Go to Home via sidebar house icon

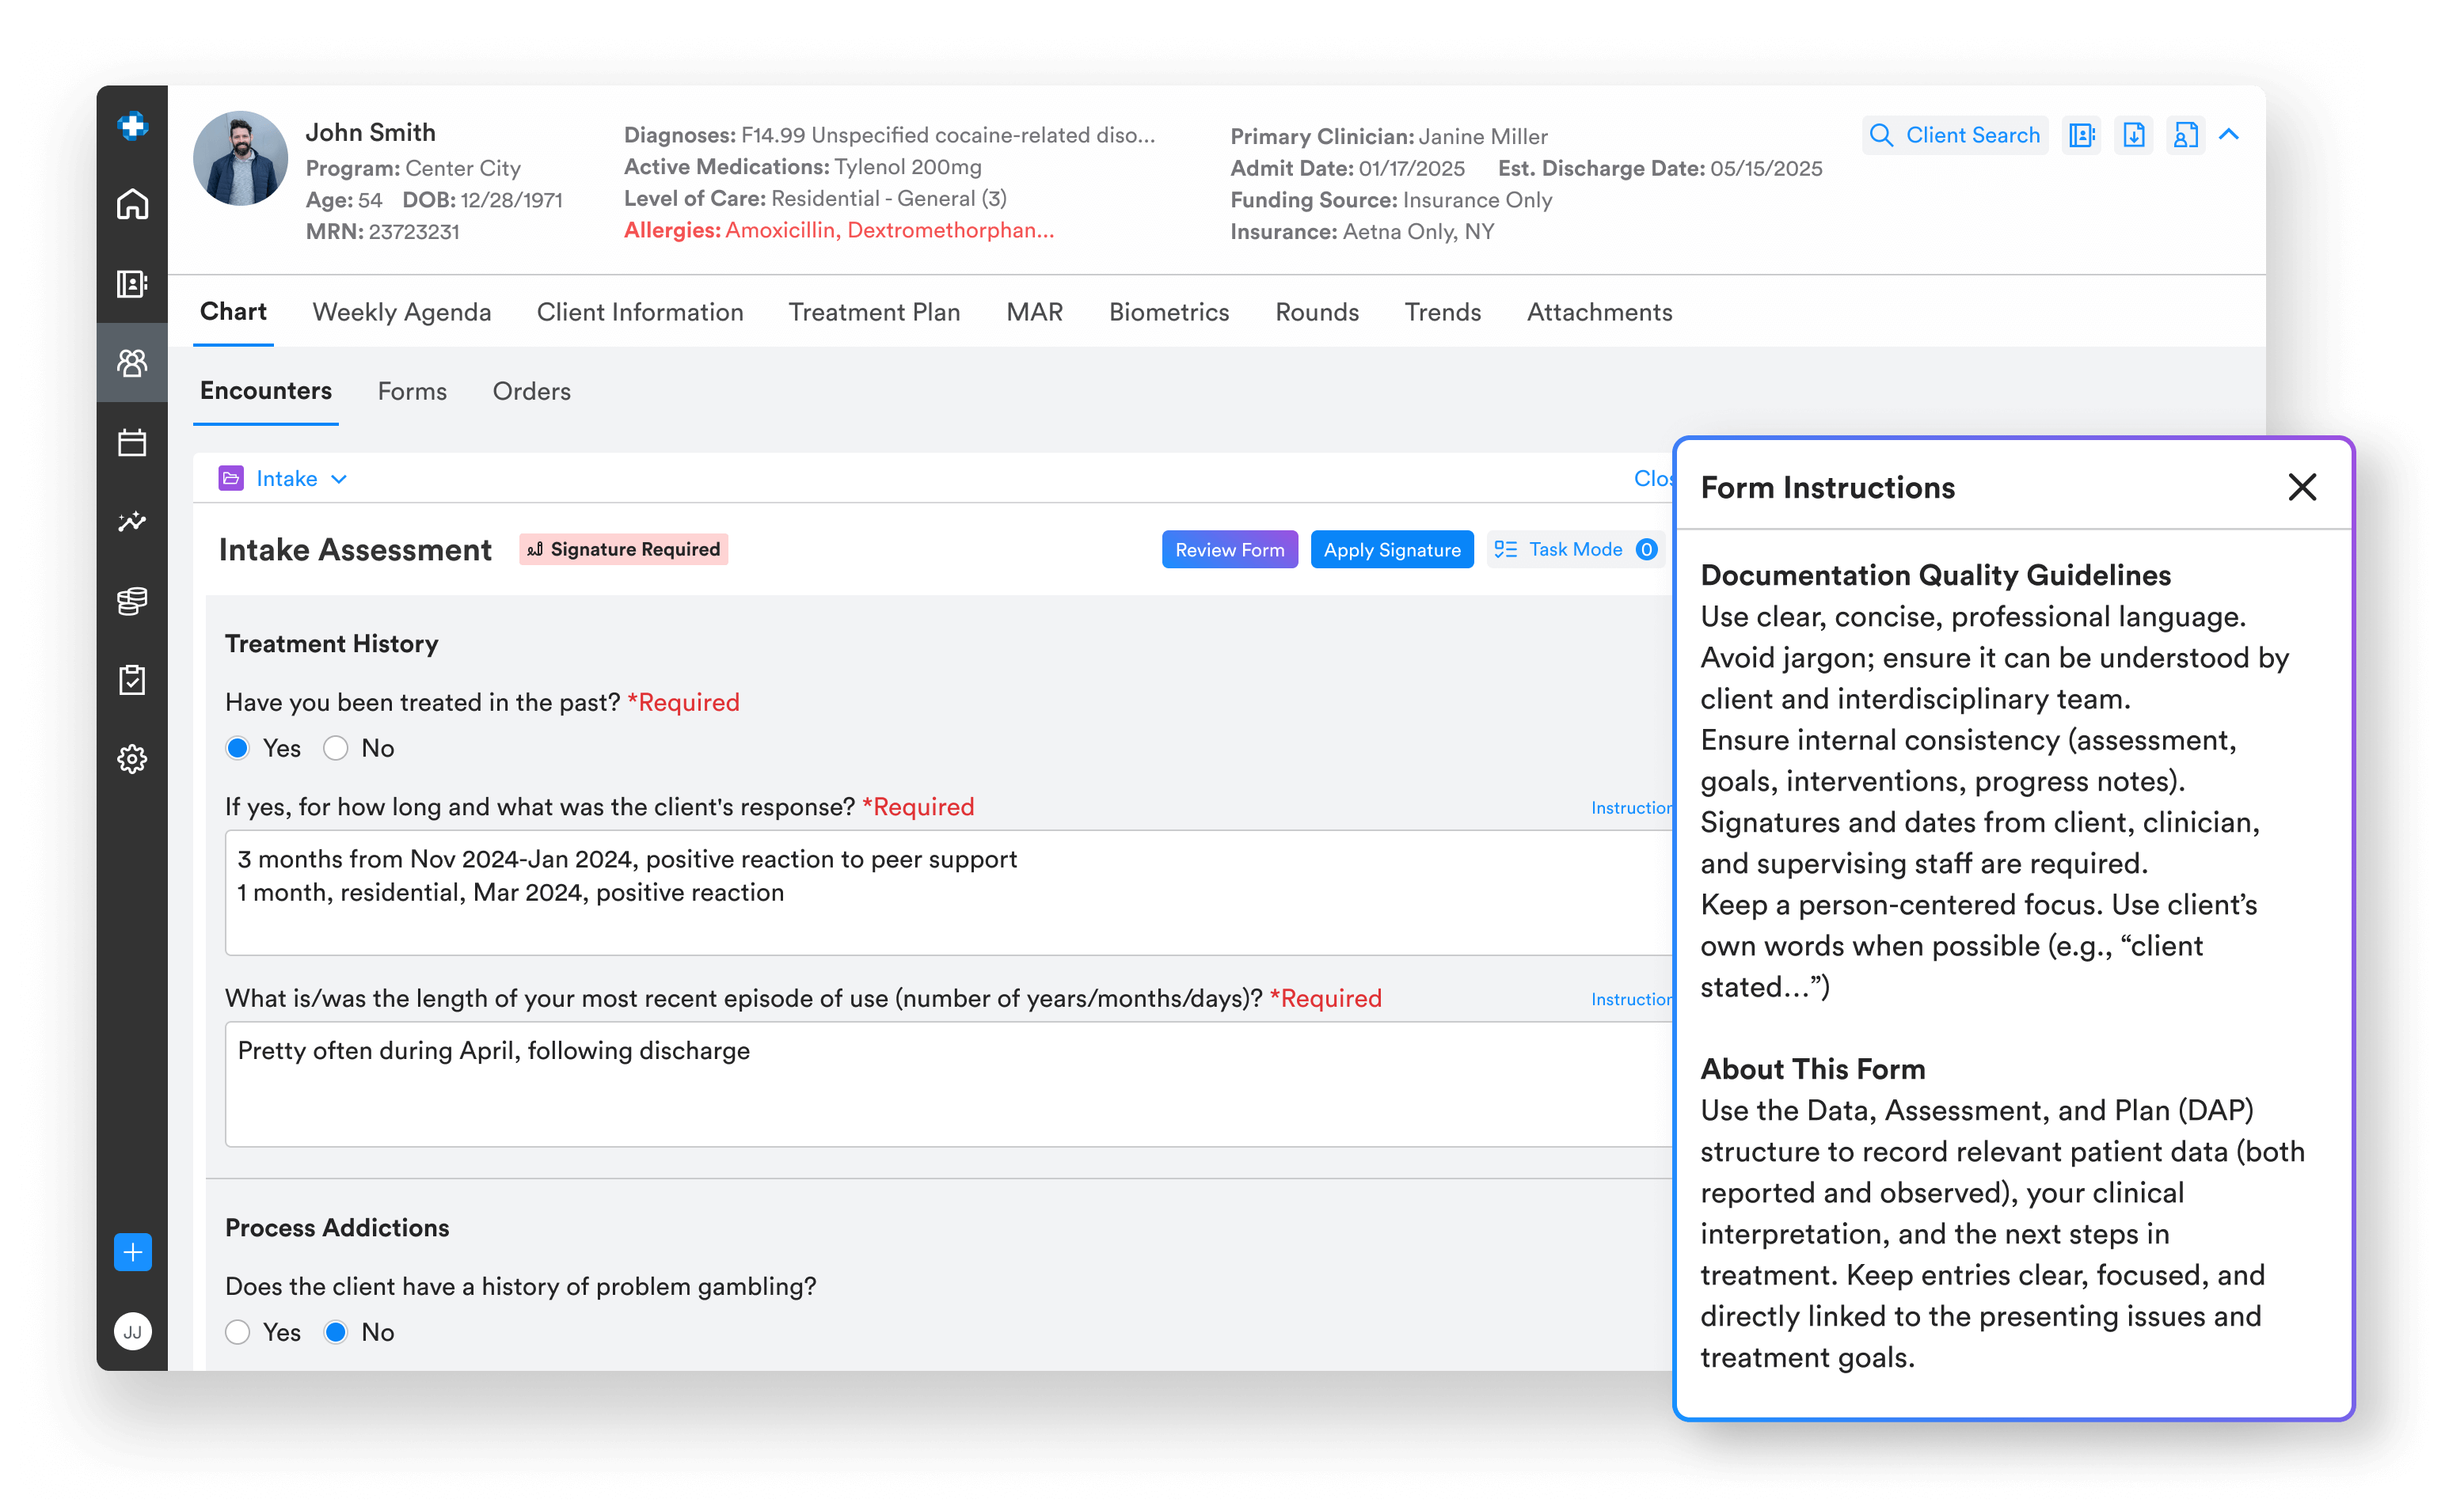point(132,205)
